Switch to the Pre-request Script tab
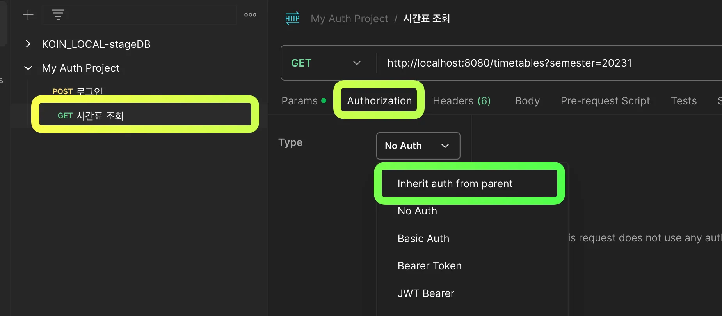Viewport: 722px width, 316px height. click(x=605, y=101)
